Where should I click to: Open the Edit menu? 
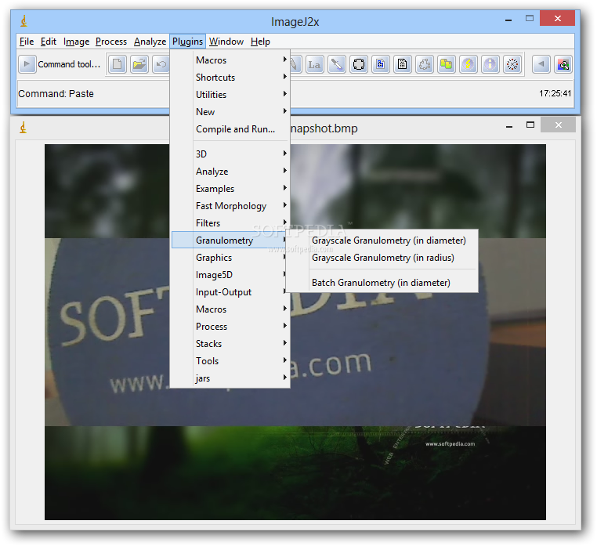tap(49, 41)
